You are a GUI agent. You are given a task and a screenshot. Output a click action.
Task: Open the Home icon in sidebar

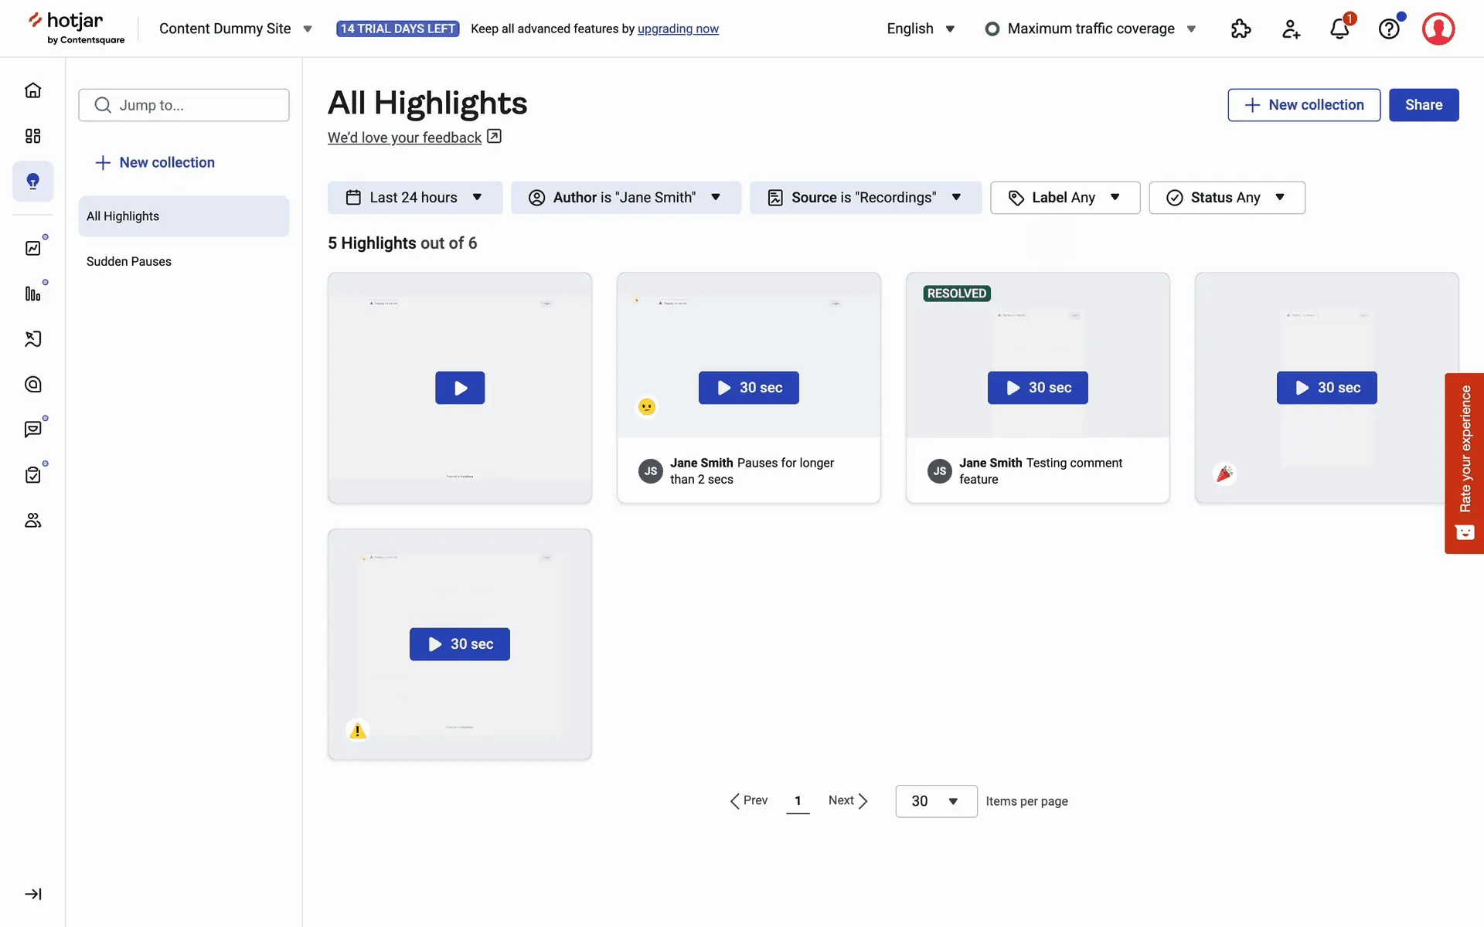coord(32,90)
